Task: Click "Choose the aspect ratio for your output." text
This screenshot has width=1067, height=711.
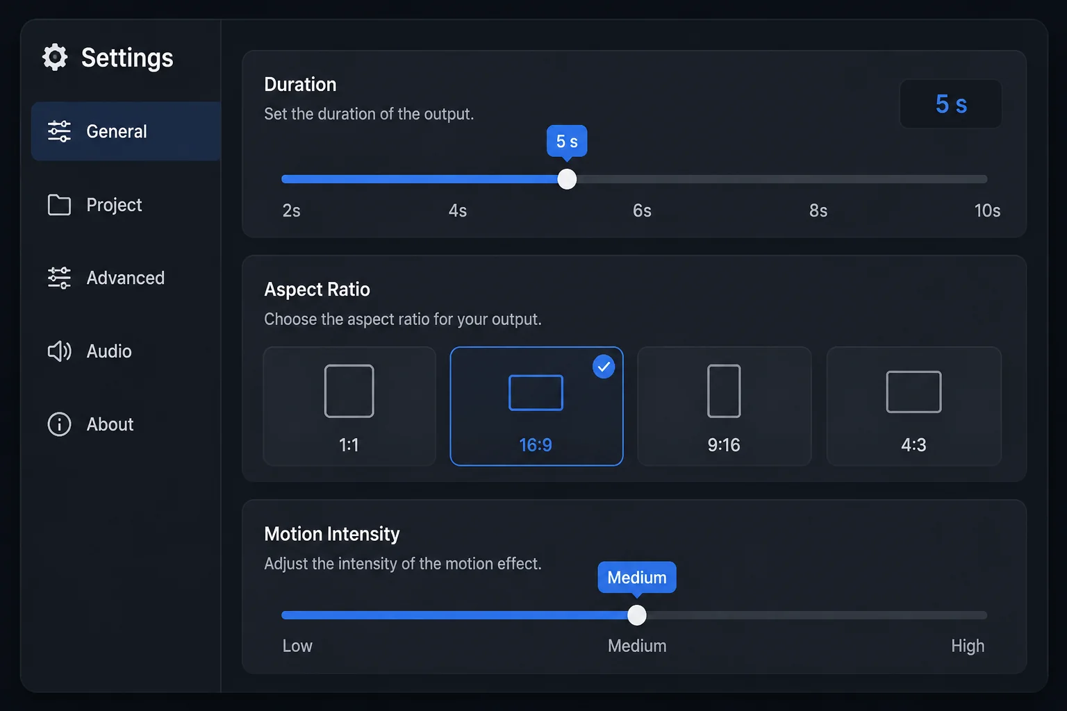Action: click(x=403, y=319)
